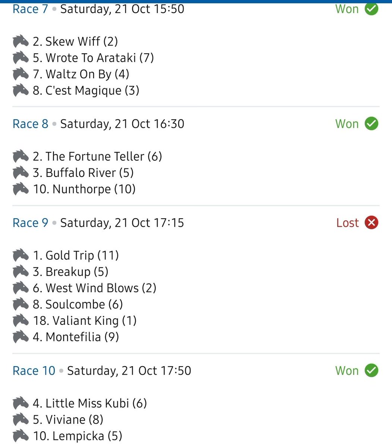Click the green checkmark icon for Race 7

coord(371,9)
